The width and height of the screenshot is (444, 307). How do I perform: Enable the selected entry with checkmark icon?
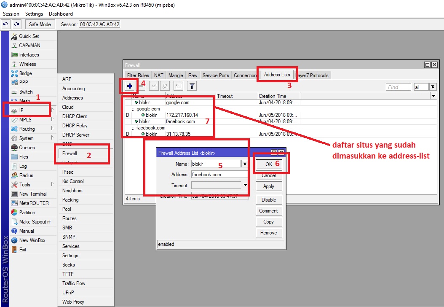click(x=153, y=86)
